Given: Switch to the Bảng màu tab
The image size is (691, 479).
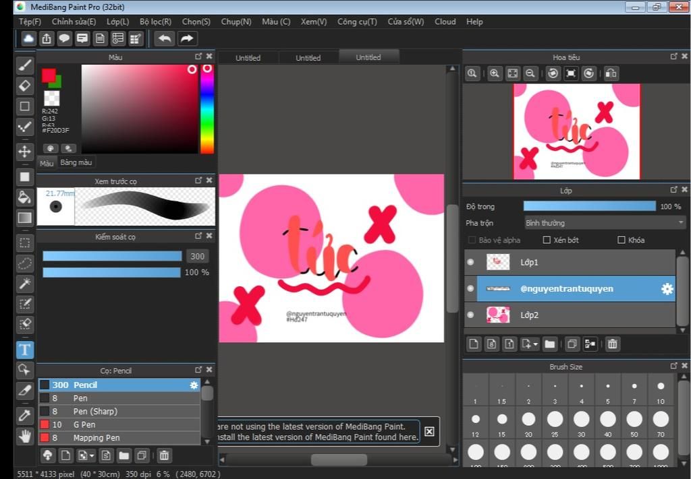Looking at the screenshot, I should pyautogui.click(x=76, y=162).
